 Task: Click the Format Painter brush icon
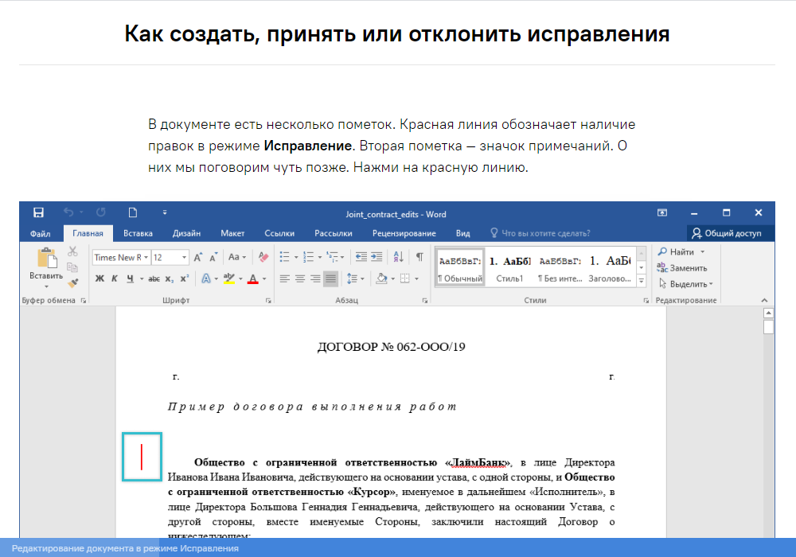[72, 282]
